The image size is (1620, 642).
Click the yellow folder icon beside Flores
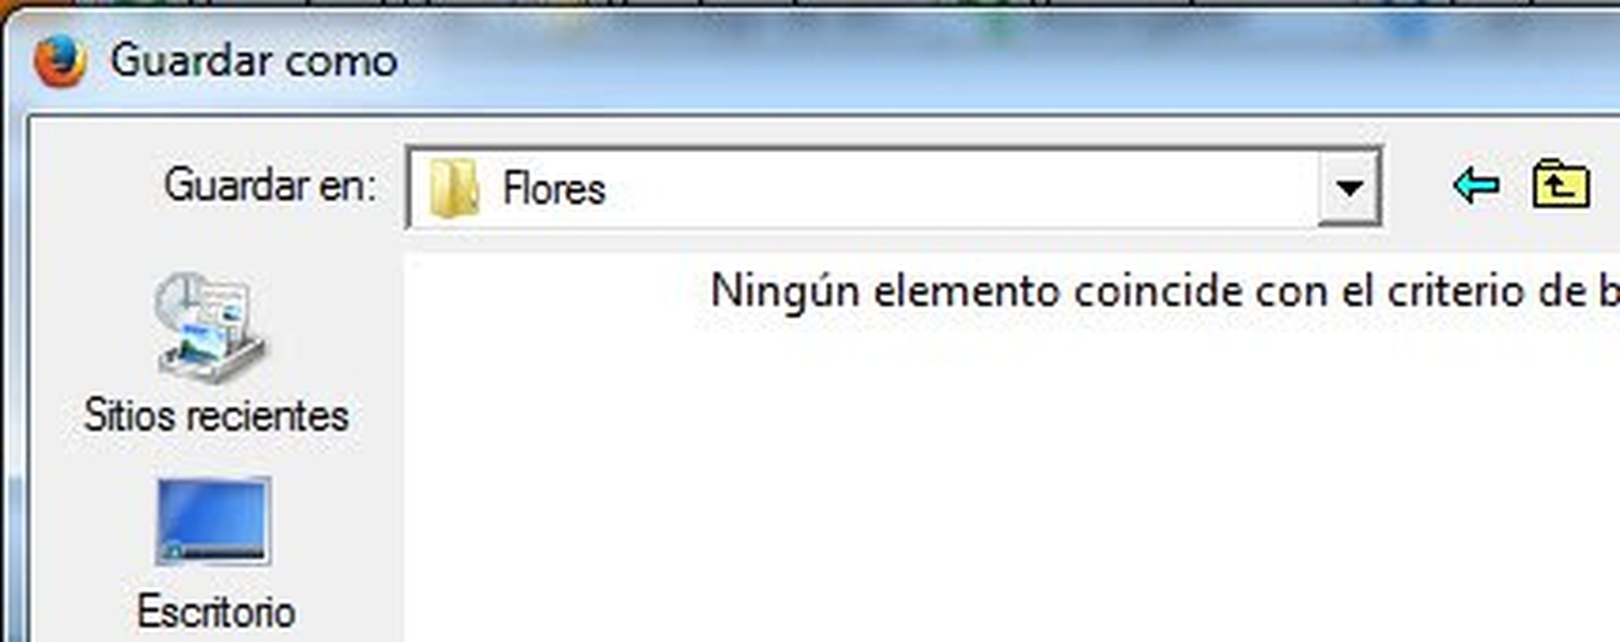454,188
